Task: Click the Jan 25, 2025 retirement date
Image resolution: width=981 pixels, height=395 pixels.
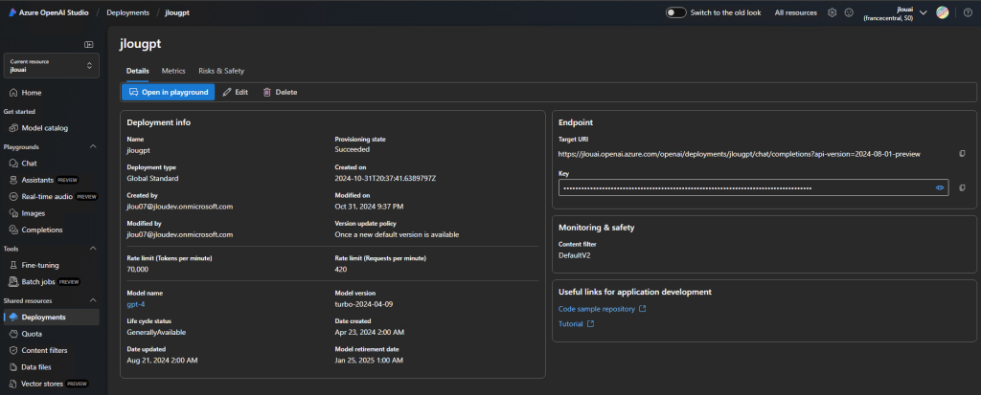Action: pyautogui.click(x=369, y=361)
